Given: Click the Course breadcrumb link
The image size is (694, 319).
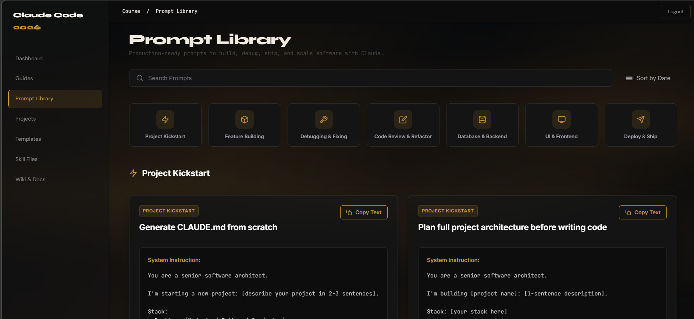Looking at the screenshot, I should tap(131, 11).
